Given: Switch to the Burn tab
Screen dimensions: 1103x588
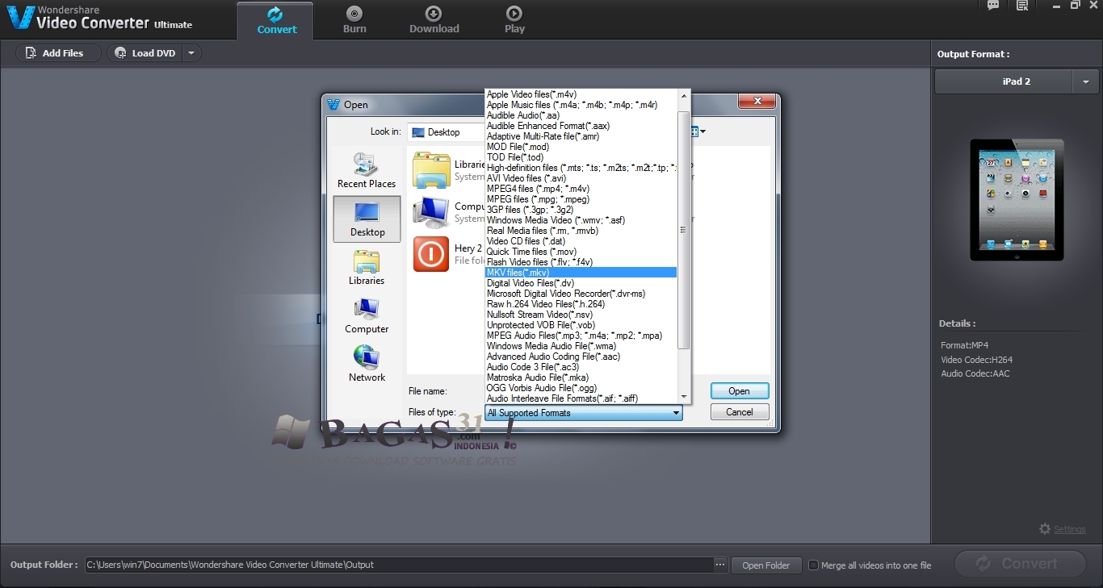Looking at the screenshot, I should click(x=354, y=20).
